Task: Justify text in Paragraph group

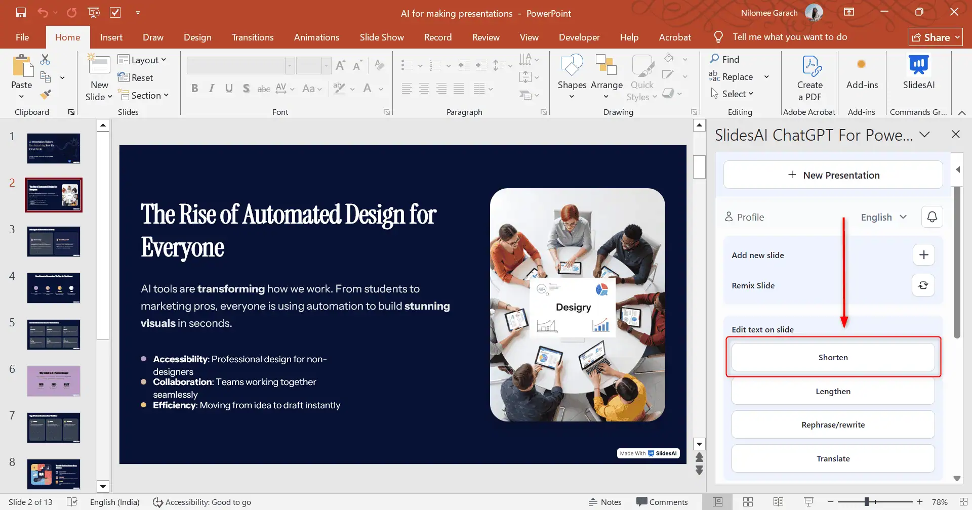Action: (459, 89)
